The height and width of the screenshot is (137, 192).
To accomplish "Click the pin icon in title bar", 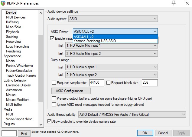I will (173, 3).
